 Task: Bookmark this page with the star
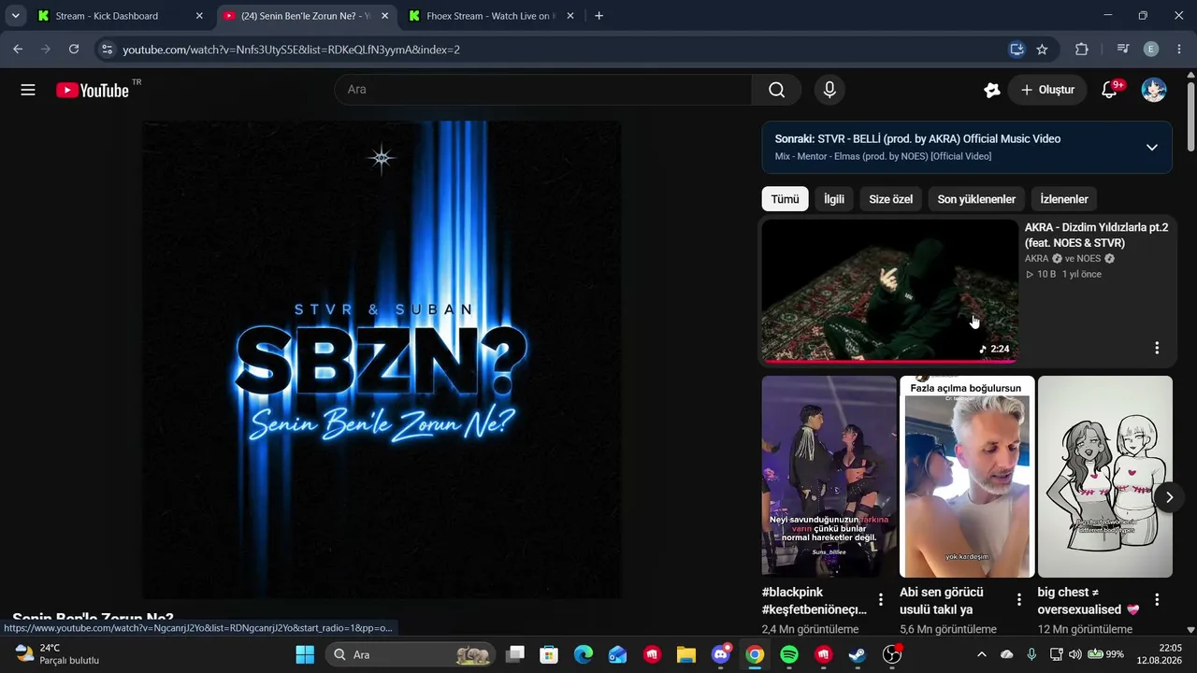(1042, 50)
